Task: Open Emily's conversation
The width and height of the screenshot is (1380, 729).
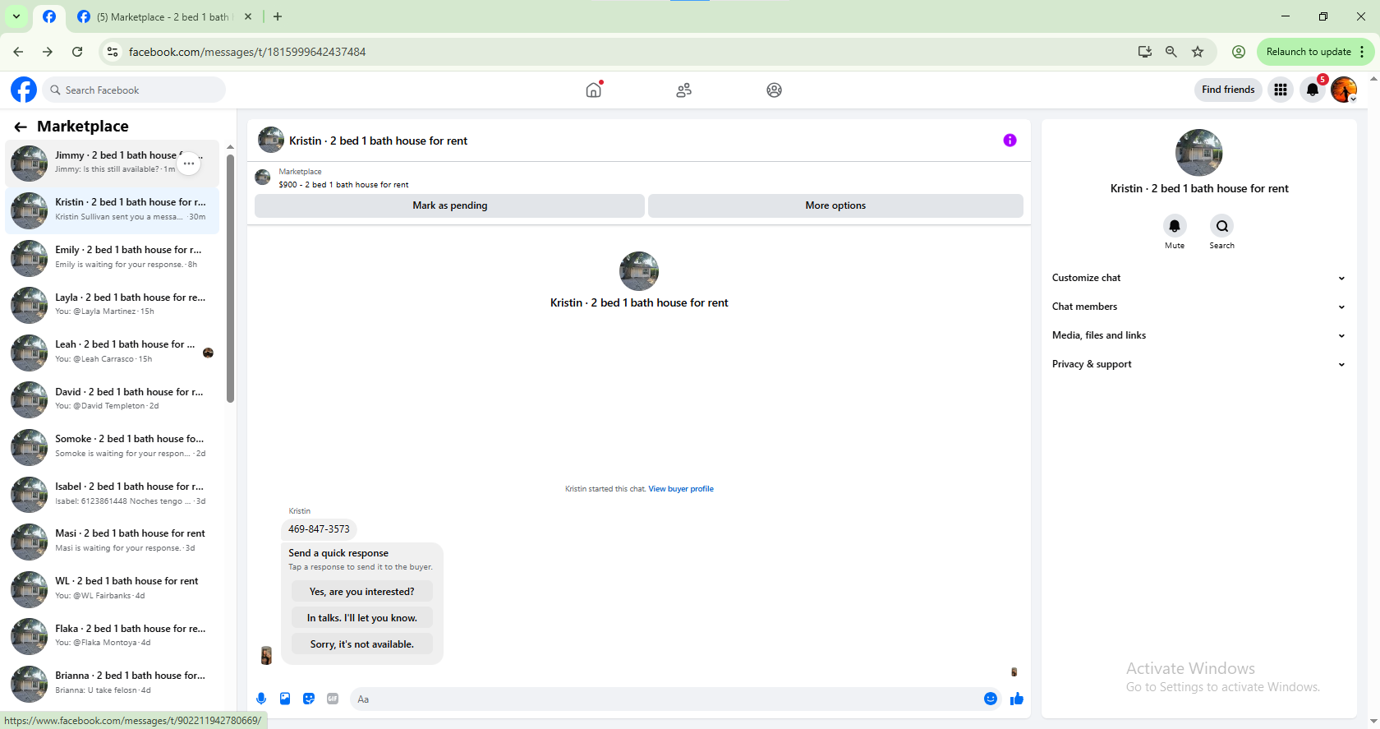Action: pos(113,257)
